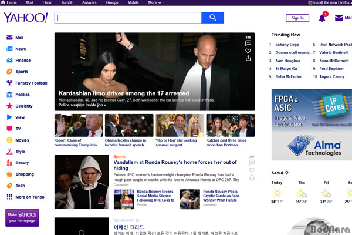Open Obama staff member trending link

click(293, 53)
